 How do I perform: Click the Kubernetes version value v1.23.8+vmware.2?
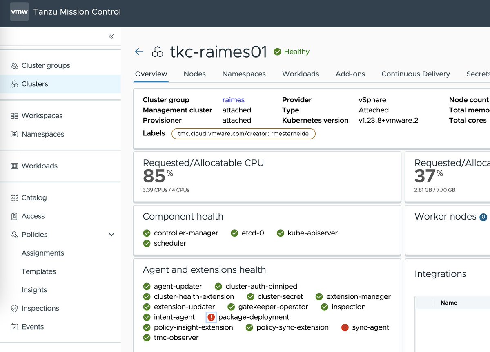point(388,120)
